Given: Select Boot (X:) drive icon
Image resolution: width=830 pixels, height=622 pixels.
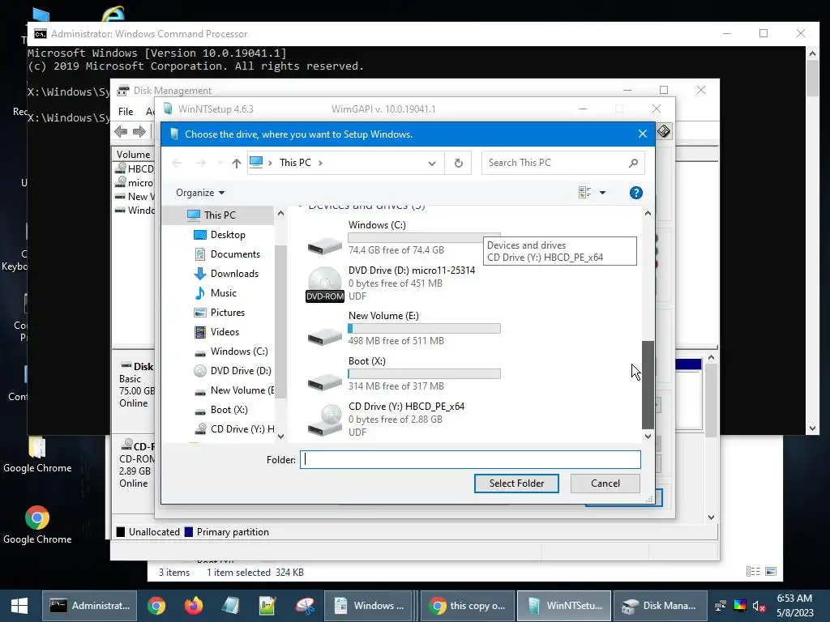Looking at the screenshot, I should (x=324, y=381).
